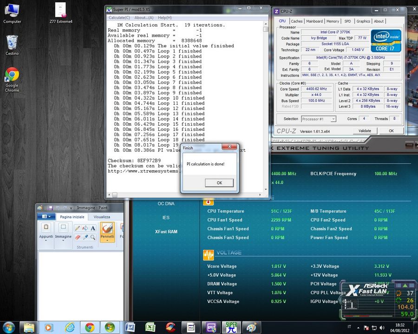
Task: Select the Fill bucket tool in Paint
Action: (85, 228)
